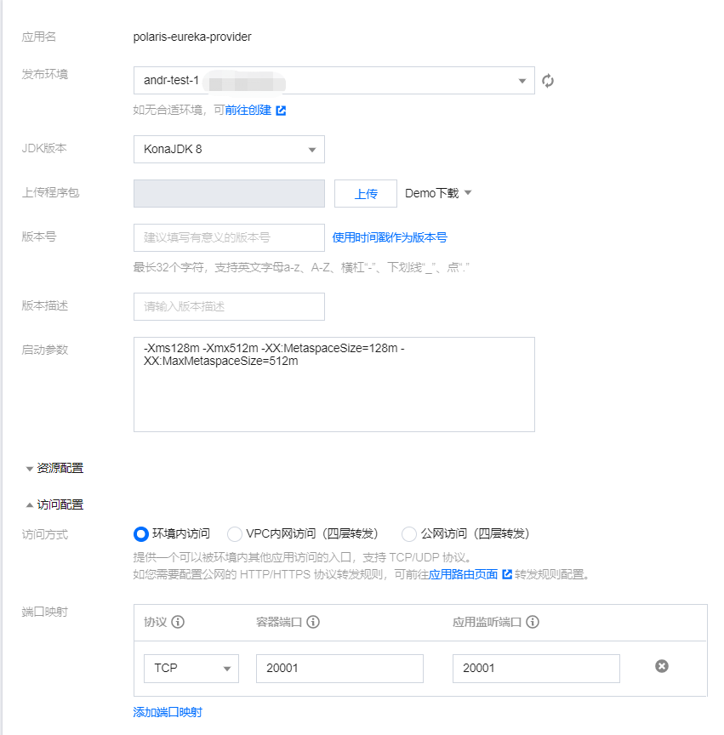
Task: Click 添加端口映射 link
Action: coord(168,712)
